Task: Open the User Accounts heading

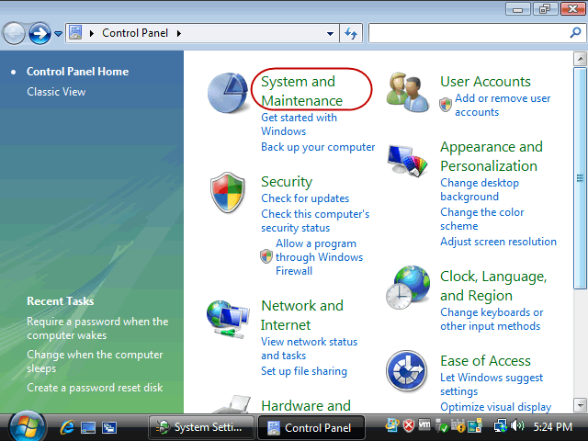Action: coord(485,82)
